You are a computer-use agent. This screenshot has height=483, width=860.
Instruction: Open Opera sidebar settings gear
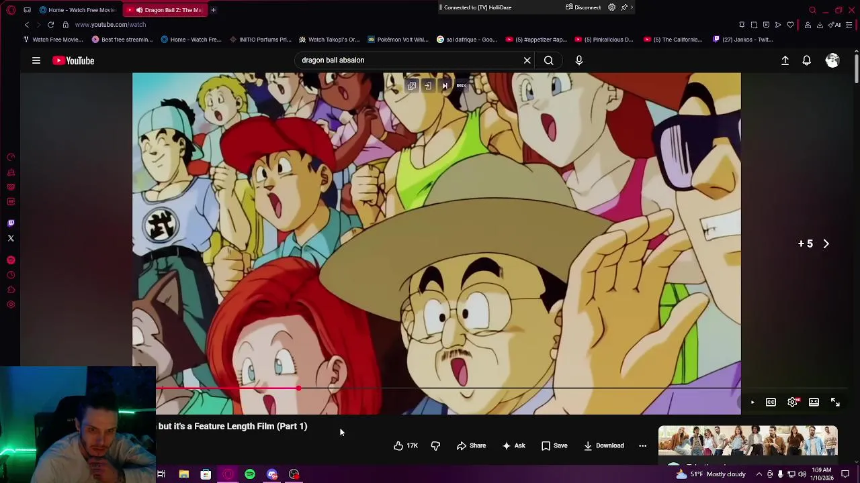click(x=11, y=305)
